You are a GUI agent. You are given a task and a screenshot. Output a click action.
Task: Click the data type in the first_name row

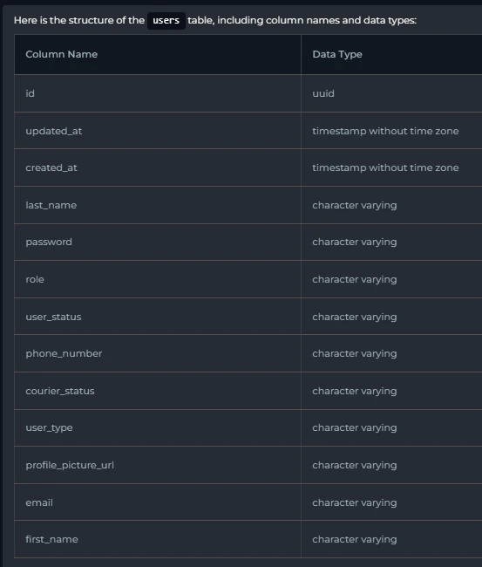[355, 539]
